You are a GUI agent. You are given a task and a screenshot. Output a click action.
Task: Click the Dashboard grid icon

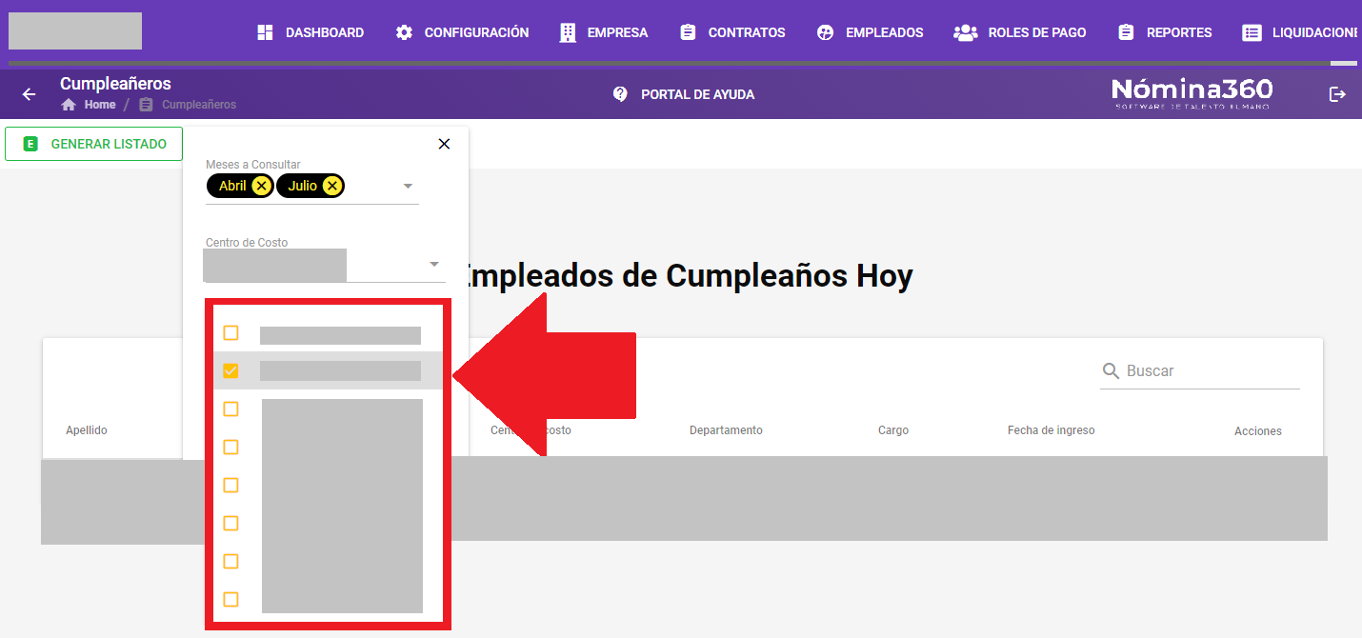coord(266,32)
